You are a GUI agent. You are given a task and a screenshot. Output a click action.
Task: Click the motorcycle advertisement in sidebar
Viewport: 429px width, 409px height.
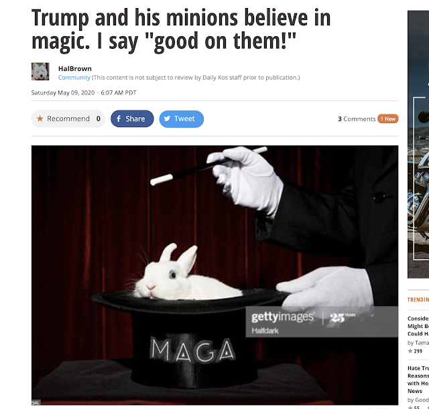(x=418, y=145)
